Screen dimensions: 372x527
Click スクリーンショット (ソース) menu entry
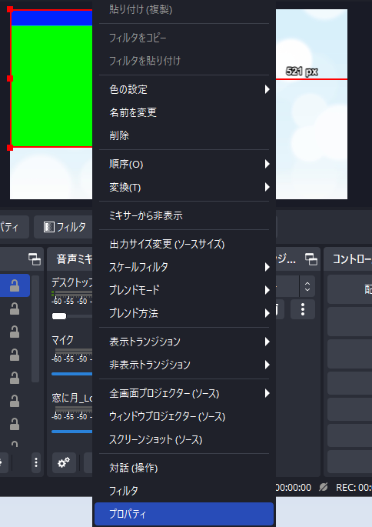click(x=184, y=439)
